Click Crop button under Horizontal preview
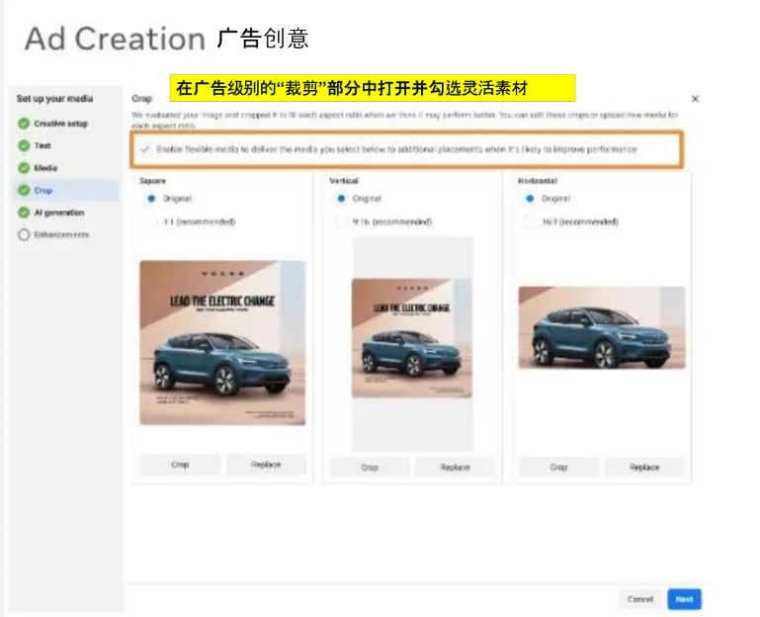Viewport: 760px width, 617px height. [558, 467]
